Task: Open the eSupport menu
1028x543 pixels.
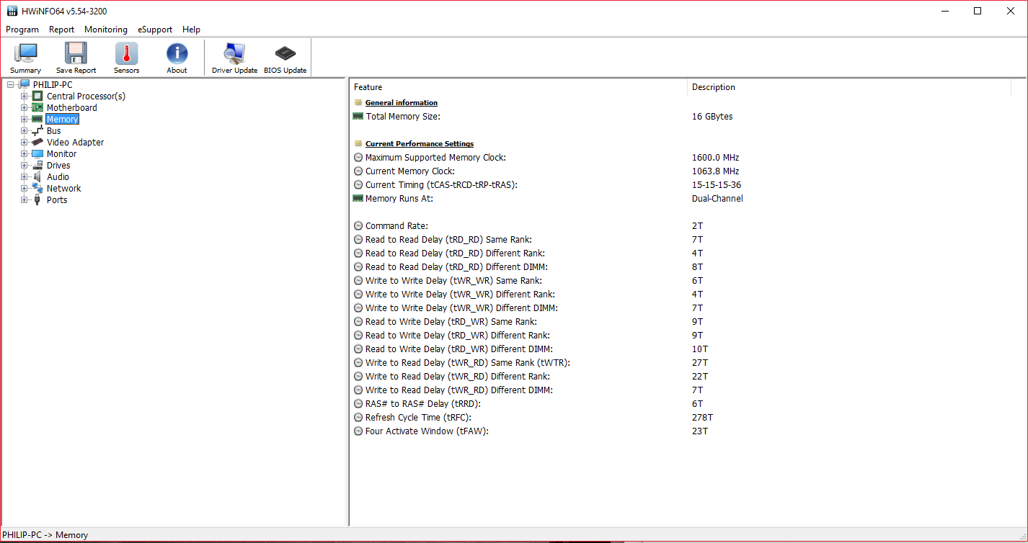Action: (155, 30)
